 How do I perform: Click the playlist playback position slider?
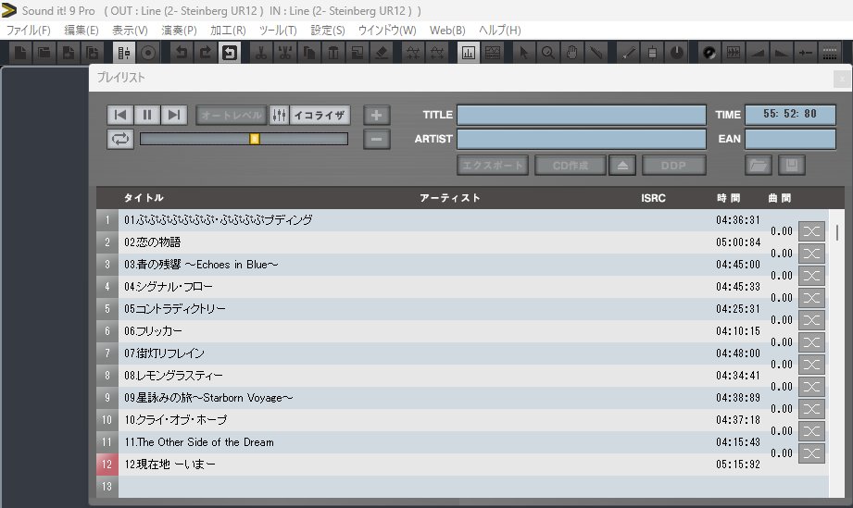tap(244, 139)
